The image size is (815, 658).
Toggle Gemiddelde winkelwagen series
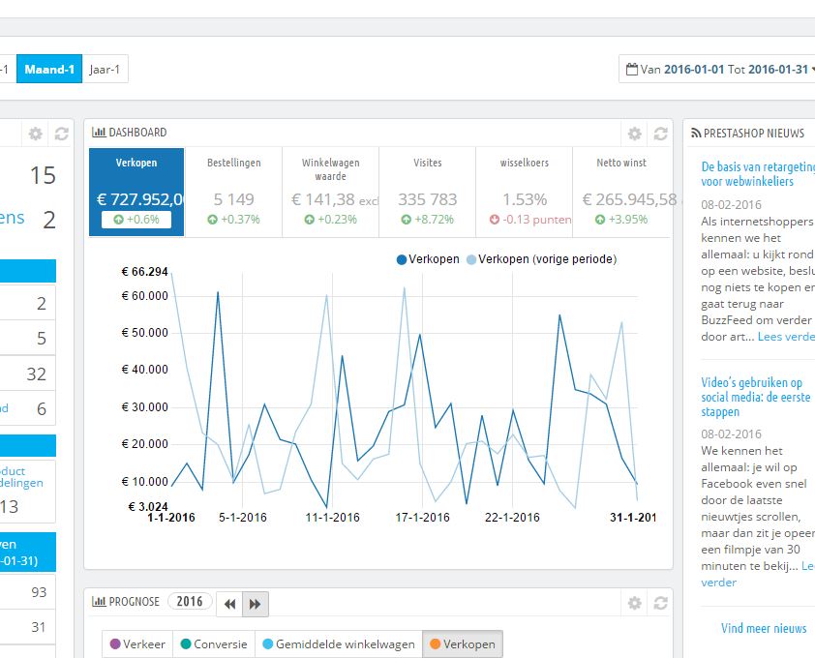coord(339,643)
